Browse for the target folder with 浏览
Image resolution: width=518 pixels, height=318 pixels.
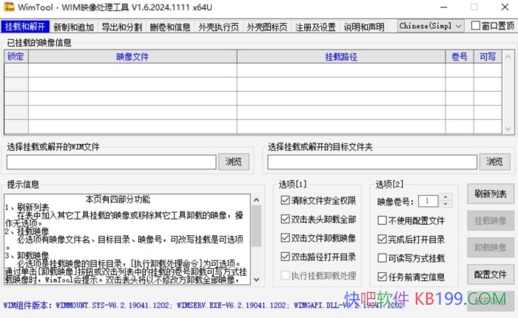tap(494, 162)
